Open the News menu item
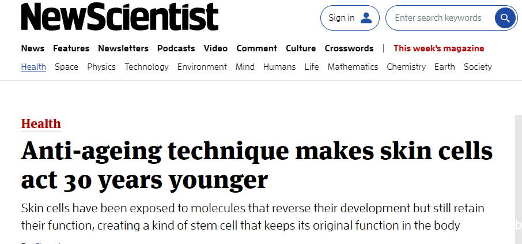Viewport: 522px width, 244px height. (x=33, y=48)
